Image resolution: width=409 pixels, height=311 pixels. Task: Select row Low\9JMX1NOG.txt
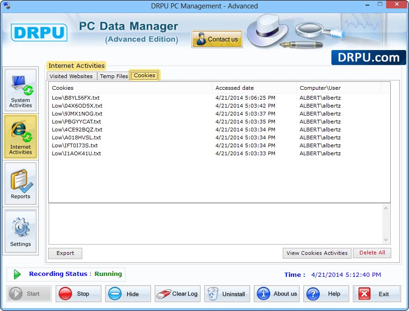220,114
